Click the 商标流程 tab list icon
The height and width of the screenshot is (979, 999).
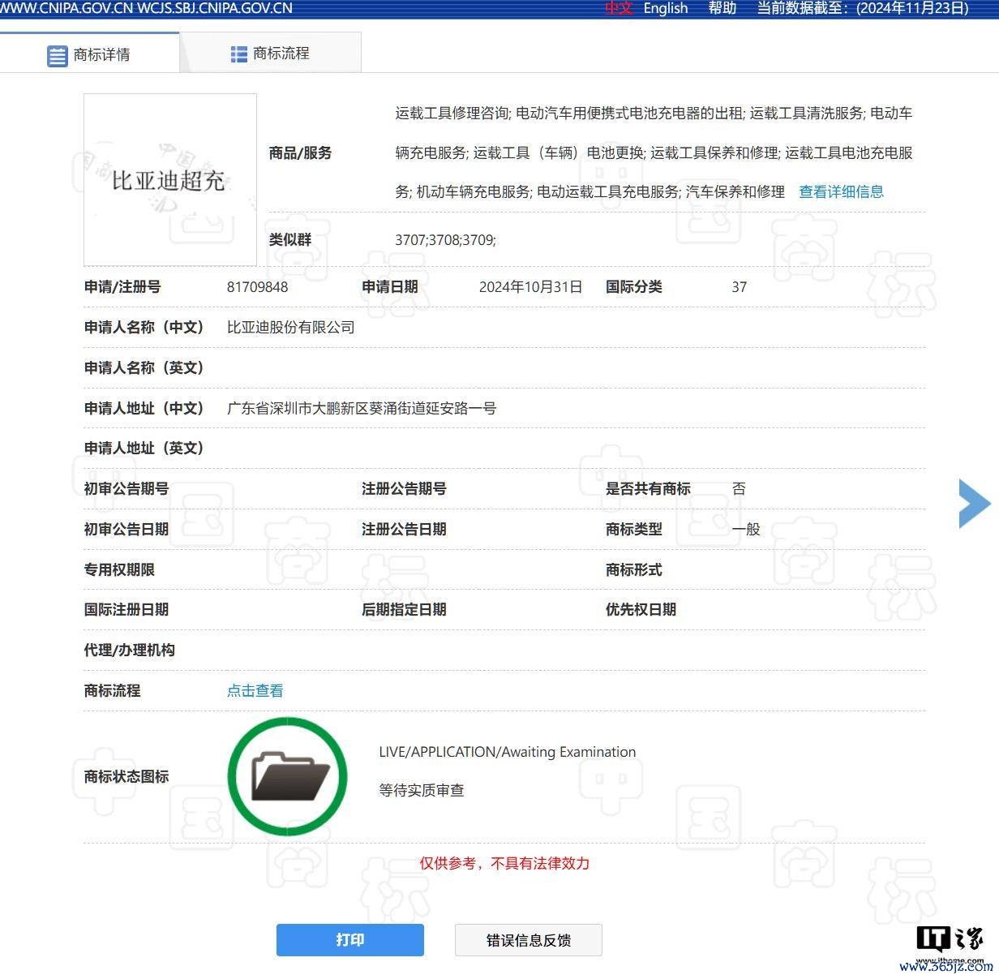(x=238, y=54)
